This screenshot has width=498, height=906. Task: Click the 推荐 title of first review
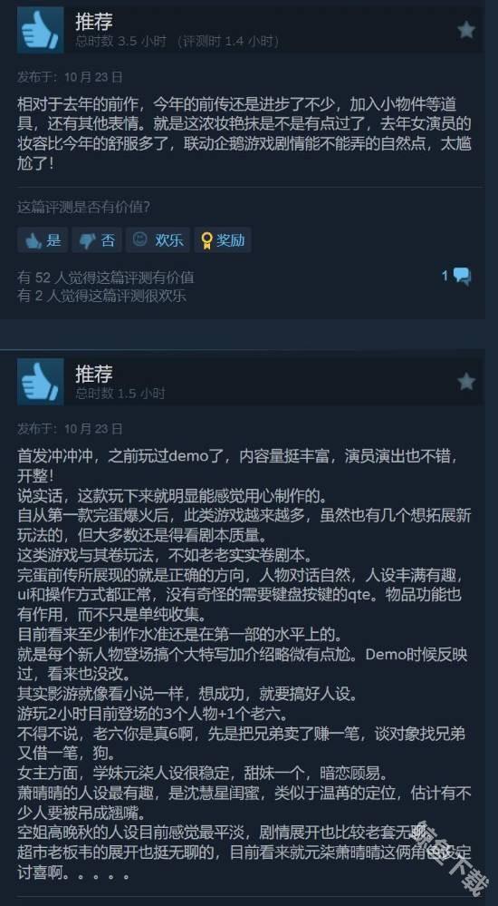tap(93, 22)
